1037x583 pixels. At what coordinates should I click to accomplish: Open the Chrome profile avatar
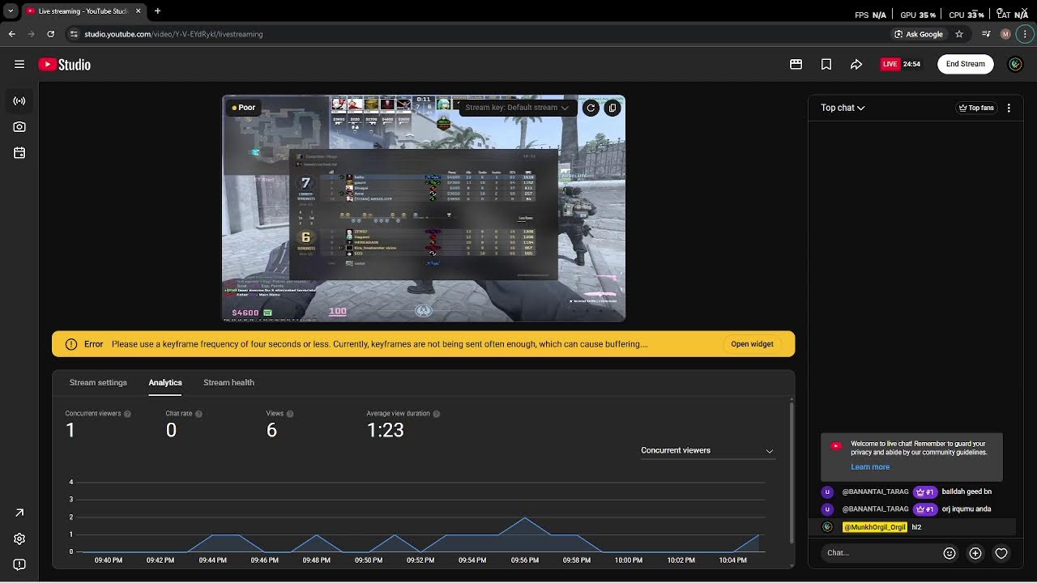[1006, 34]
